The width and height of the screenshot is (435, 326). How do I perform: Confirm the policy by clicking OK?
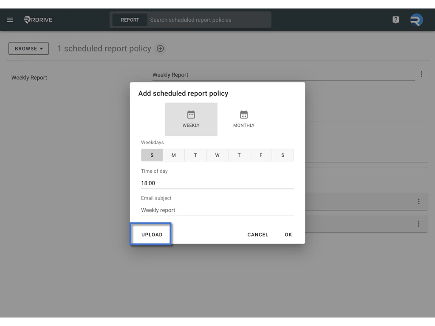point(288,234)
